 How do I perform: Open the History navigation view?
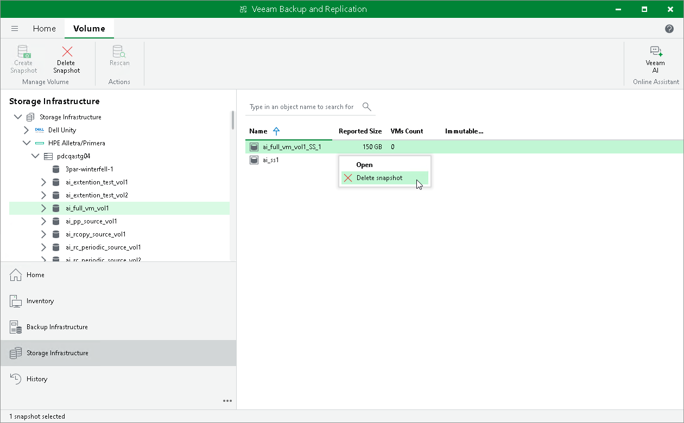[x=118, y=379]
